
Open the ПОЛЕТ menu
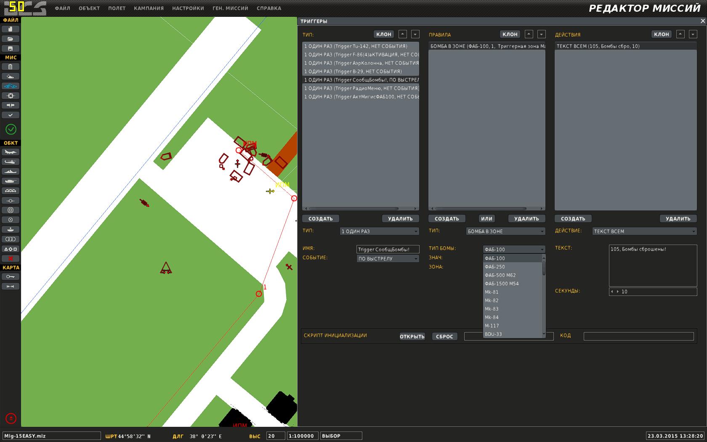pos(117,8)
